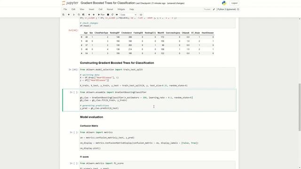Image resolution: width=301 pixels, height=169 pixels.
Task: Open the View menu
Action: [82, 9]
